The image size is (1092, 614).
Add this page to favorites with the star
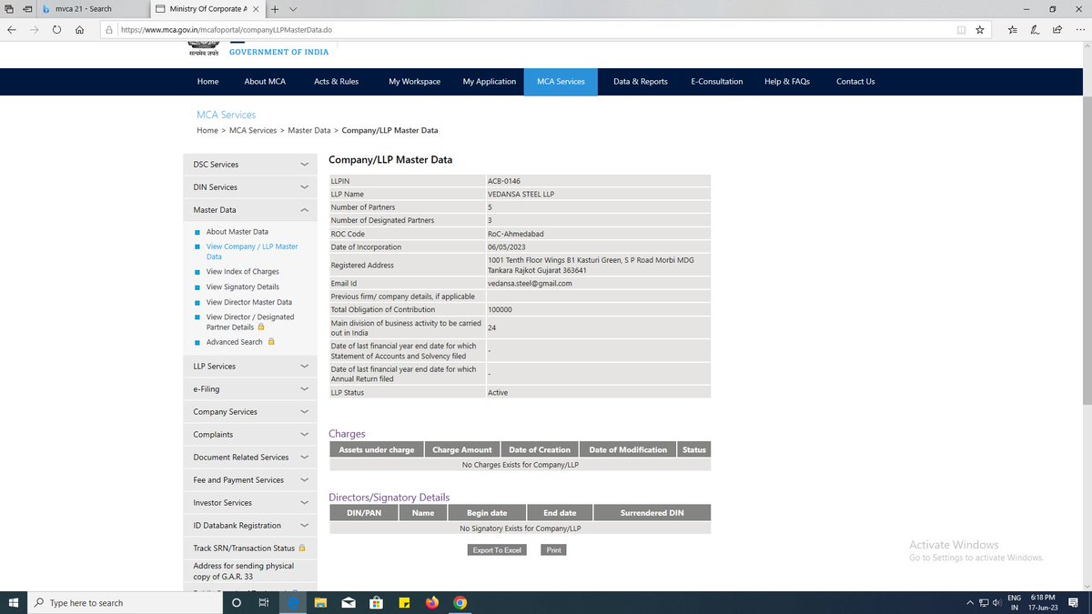click(x=980, y=29)
